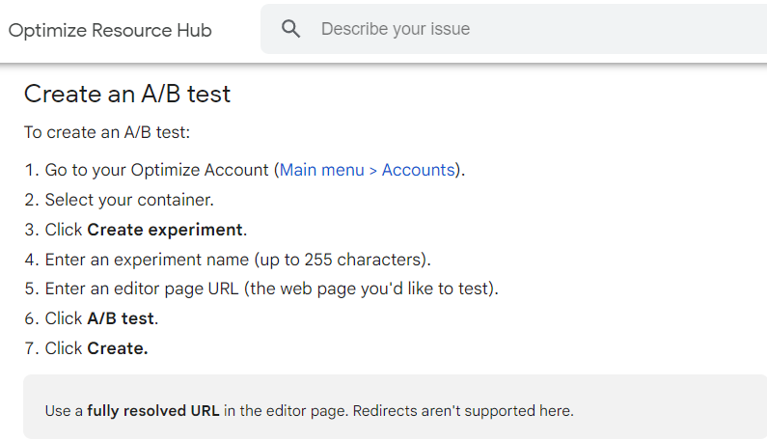Click the list number "7." marker

[x=32, y=348]
